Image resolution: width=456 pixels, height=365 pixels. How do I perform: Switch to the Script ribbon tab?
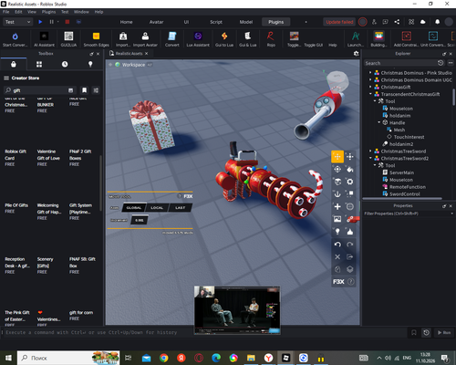pyautogui.click(x=216, y=22)
